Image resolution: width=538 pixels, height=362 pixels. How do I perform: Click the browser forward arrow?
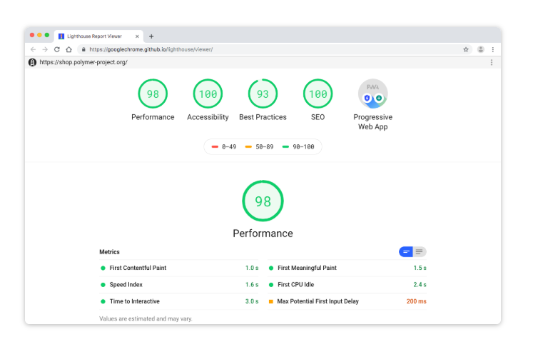pyautogui.click(x=44, y=49)
